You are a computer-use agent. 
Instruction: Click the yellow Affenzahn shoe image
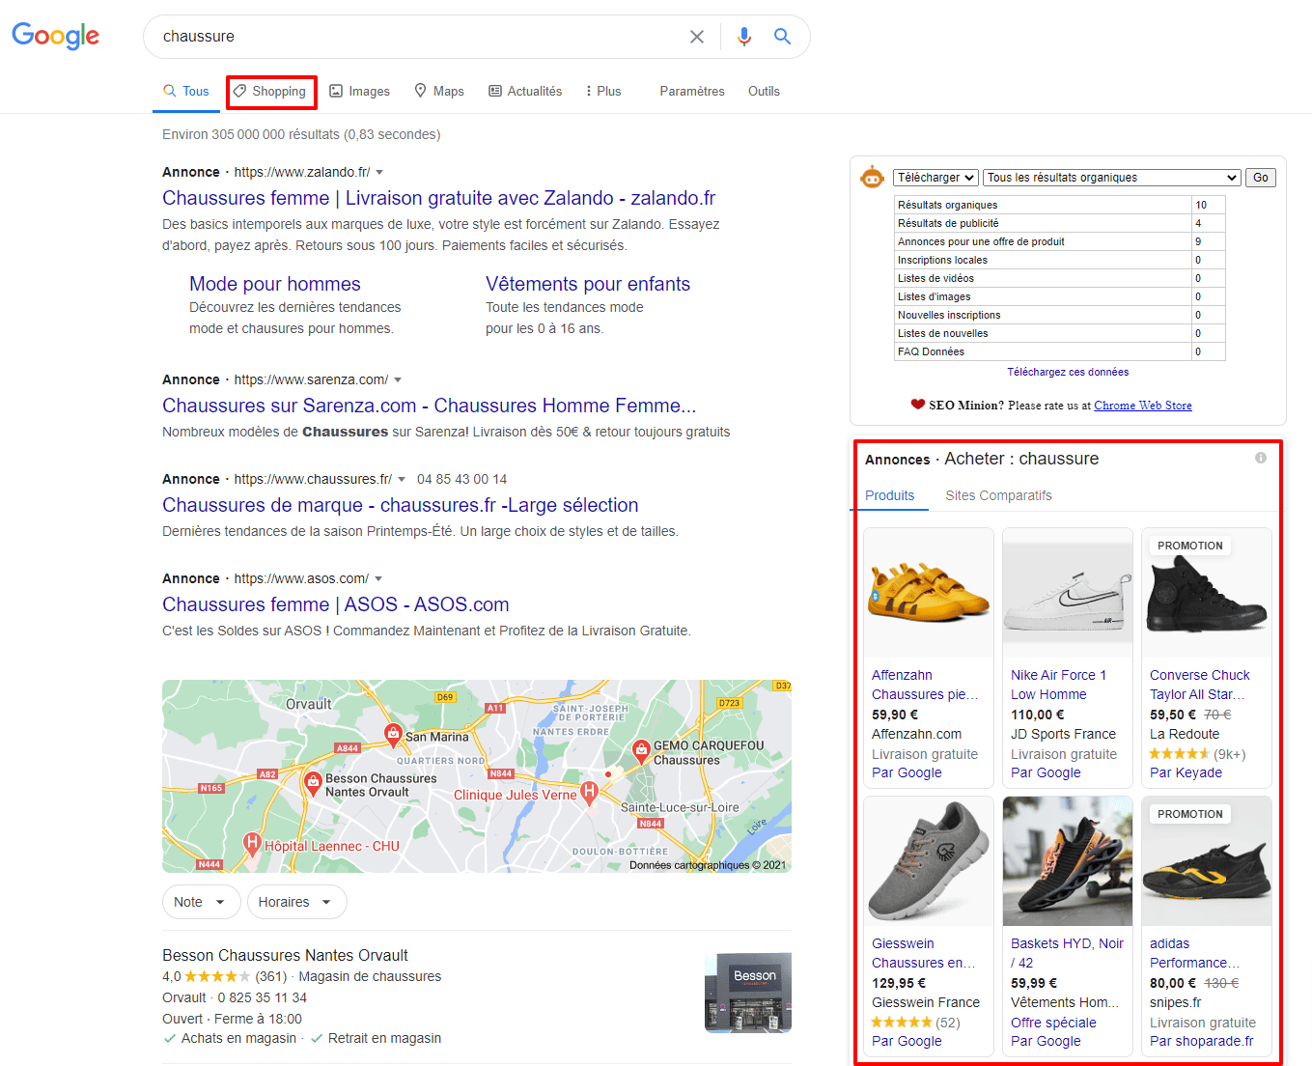pos(929,593)
